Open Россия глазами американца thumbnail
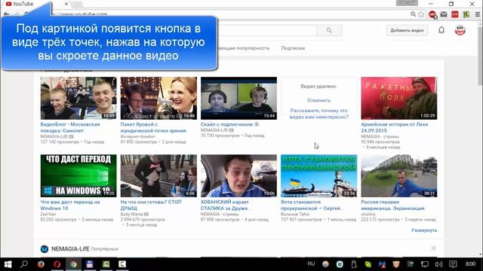This screenshot has height=271, width=483. (x=399, y=175)
